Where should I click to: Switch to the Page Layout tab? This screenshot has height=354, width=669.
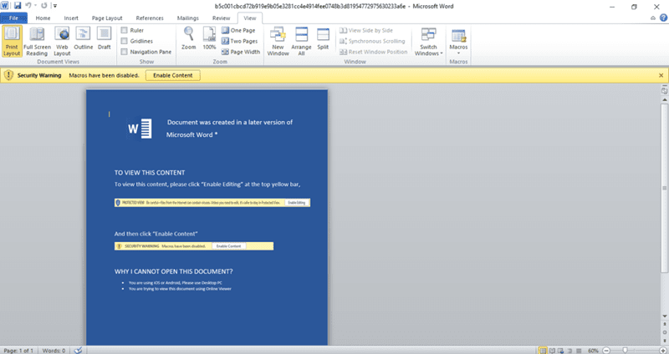(109, 17)
